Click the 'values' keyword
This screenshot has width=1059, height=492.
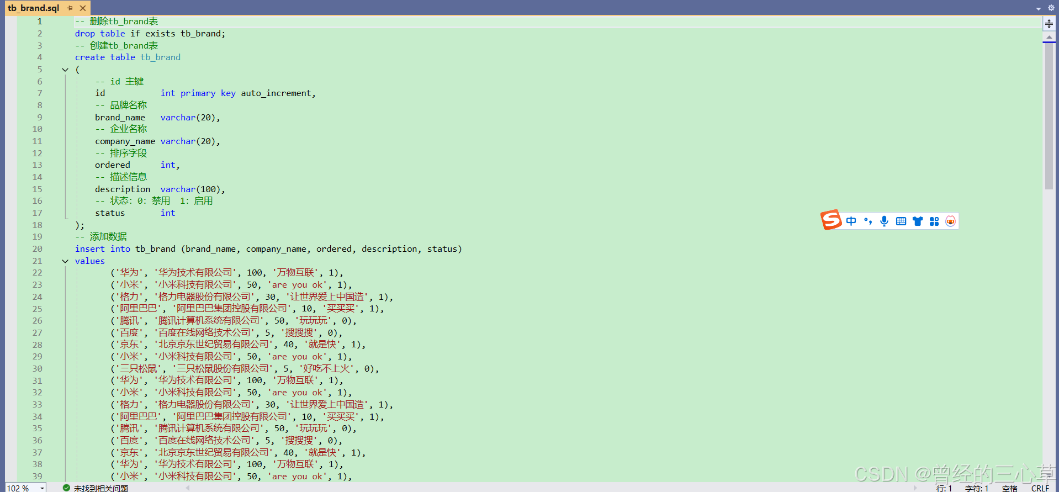90,261
